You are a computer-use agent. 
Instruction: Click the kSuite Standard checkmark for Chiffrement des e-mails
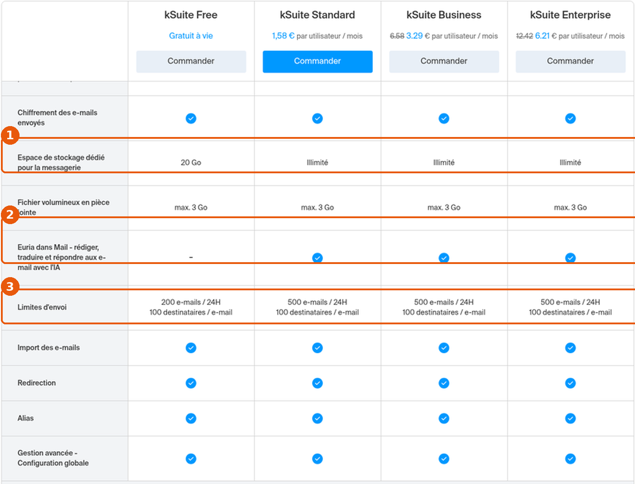click(x=317, y=118)
